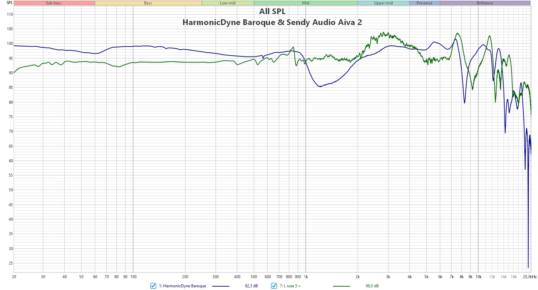Click the 200 label on the frequency axis
Screen dimensions: 538x290
pyautogui.click(x=185, y=277)
